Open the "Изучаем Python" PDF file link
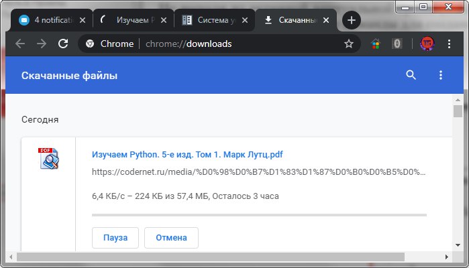The image size is (469, 268). tap(191, 154)
